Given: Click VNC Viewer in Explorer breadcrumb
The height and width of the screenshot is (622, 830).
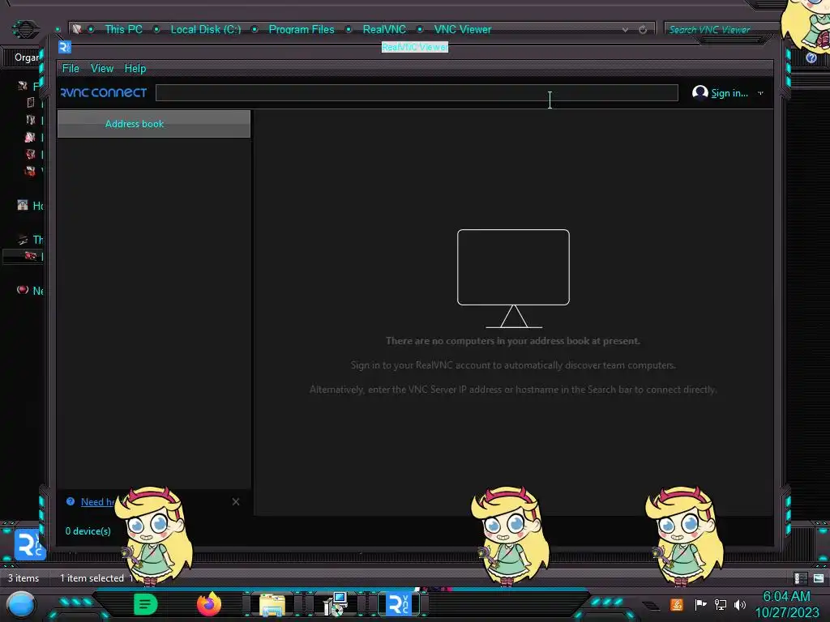Looking at the screenshot, I should tap(463, 30).
